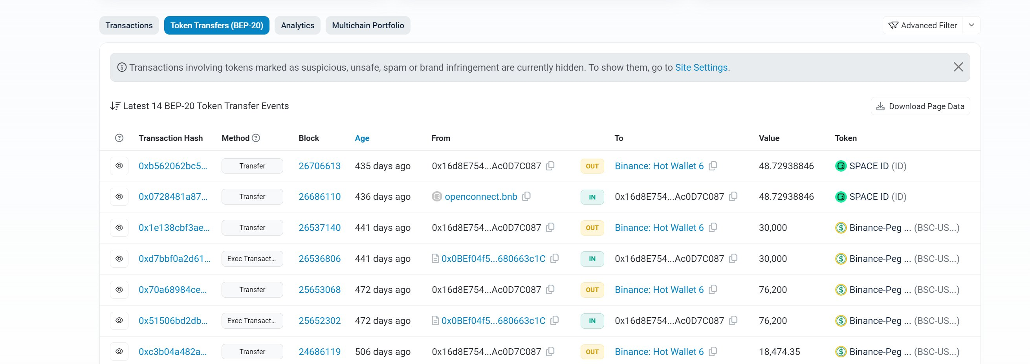The height and width of the screenshot is (364, 1030).
Task: View details eye for 0x51506bd2db row
Action: 119,320
